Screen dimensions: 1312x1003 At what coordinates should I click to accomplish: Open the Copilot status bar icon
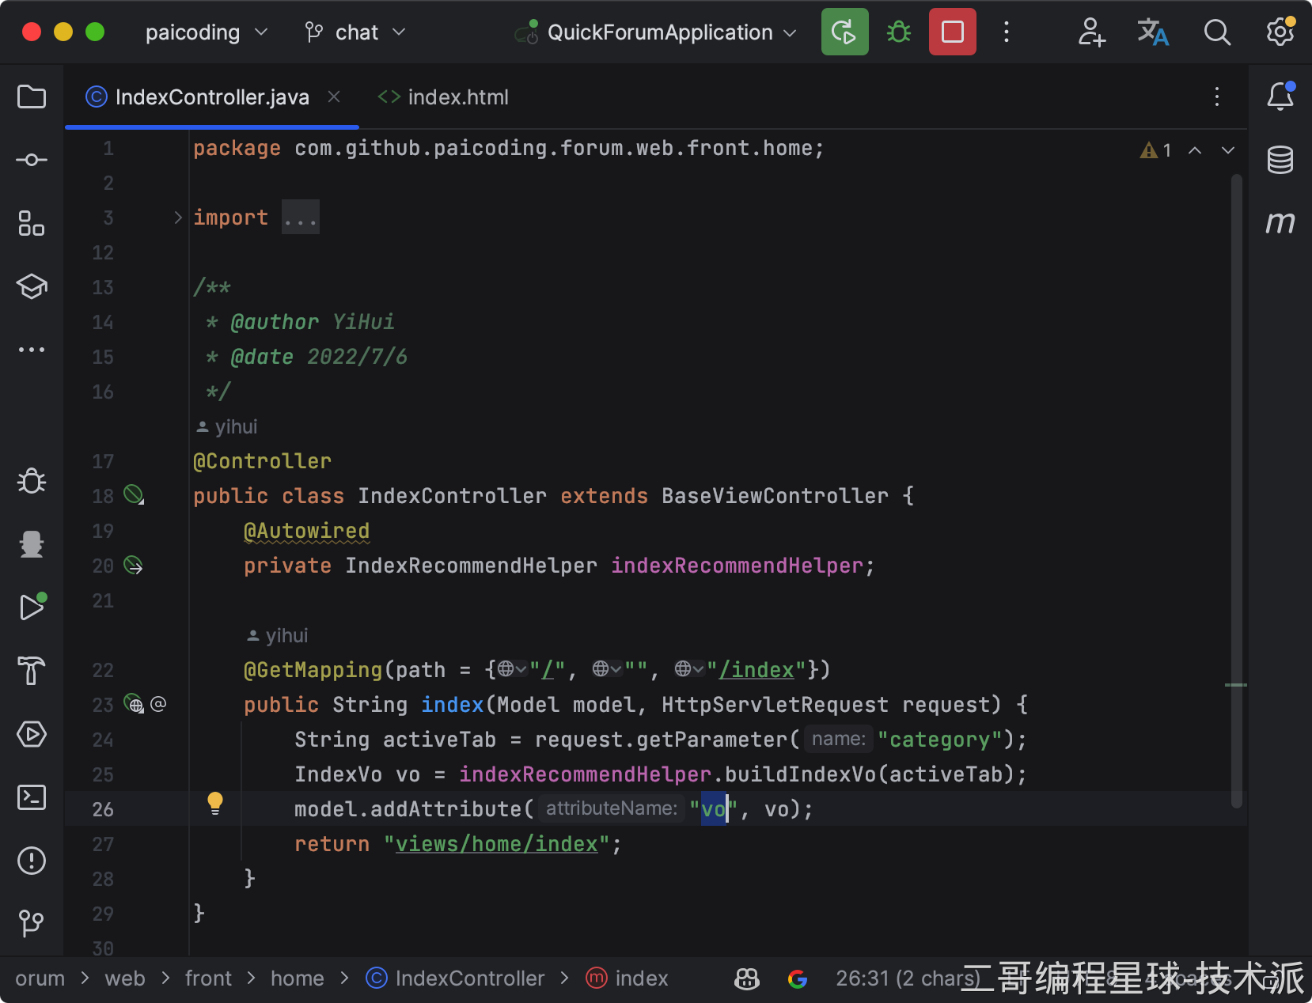click(x=747, y=979)
